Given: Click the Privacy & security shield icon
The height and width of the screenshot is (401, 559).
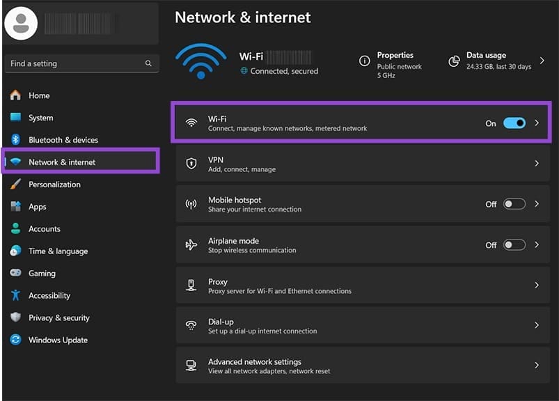Looking at the screenshot, I should coord(15,318).
